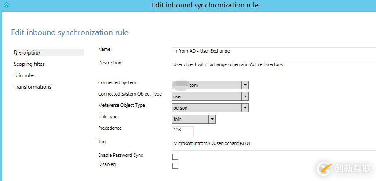Open the Connected System dropdown

245,85
